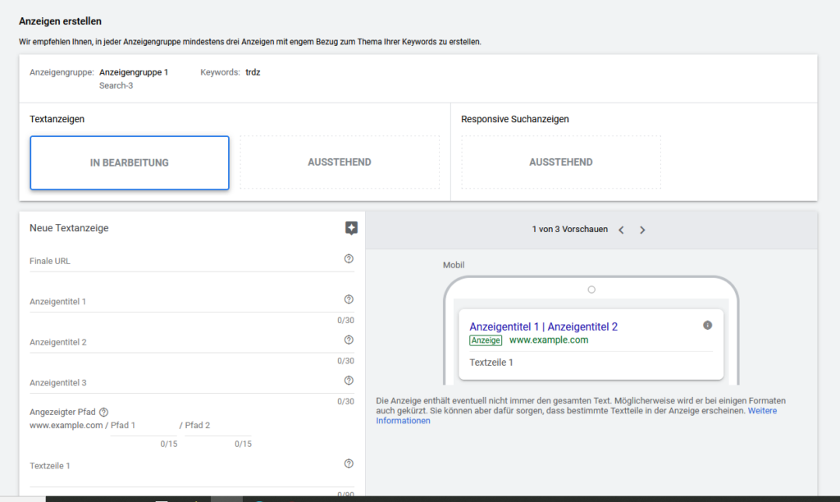The height and width of the screenshot is (502, 840).
Task: Select the IN BEARBEITUNG text ad card
Action: tap(130, 162)
